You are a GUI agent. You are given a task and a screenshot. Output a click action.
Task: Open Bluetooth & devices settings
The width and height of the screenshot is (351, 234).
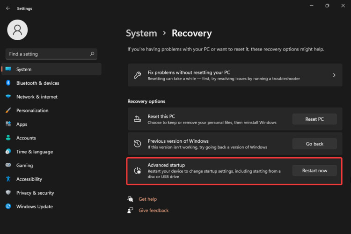click(37, 83)
